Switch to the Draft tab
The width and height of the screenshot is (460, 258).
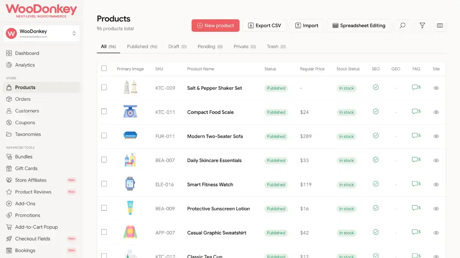point(177,47)
